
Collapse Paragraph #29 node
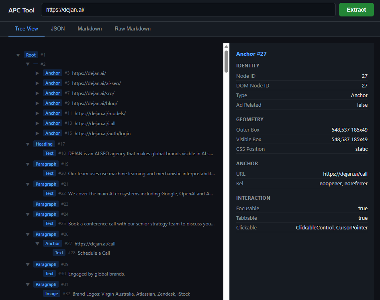pos(28,264)
